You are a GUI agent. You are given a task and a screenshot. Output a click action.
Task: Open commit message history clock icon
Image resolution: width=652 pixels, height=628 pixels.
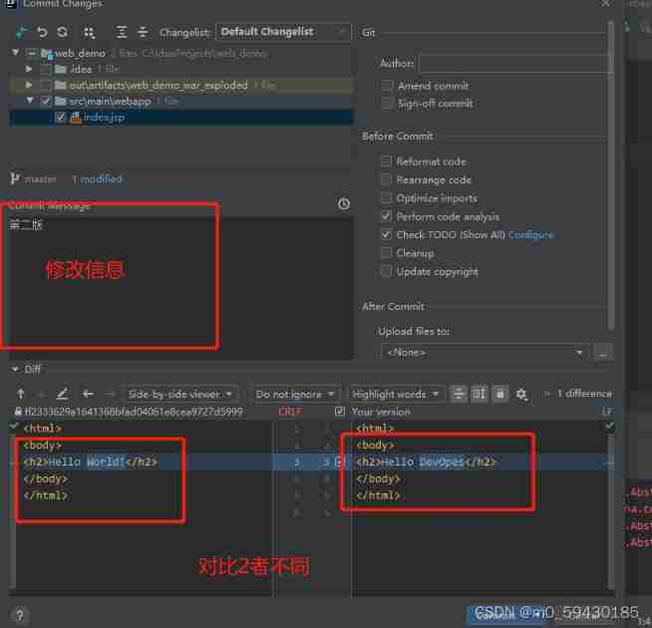(344, 204)
